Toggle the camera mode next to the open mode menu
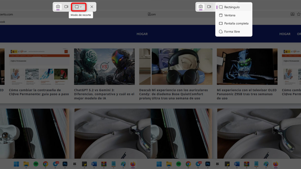Viewport: 301px width, 169px height. pyautogui.click(x=201, y=7)
